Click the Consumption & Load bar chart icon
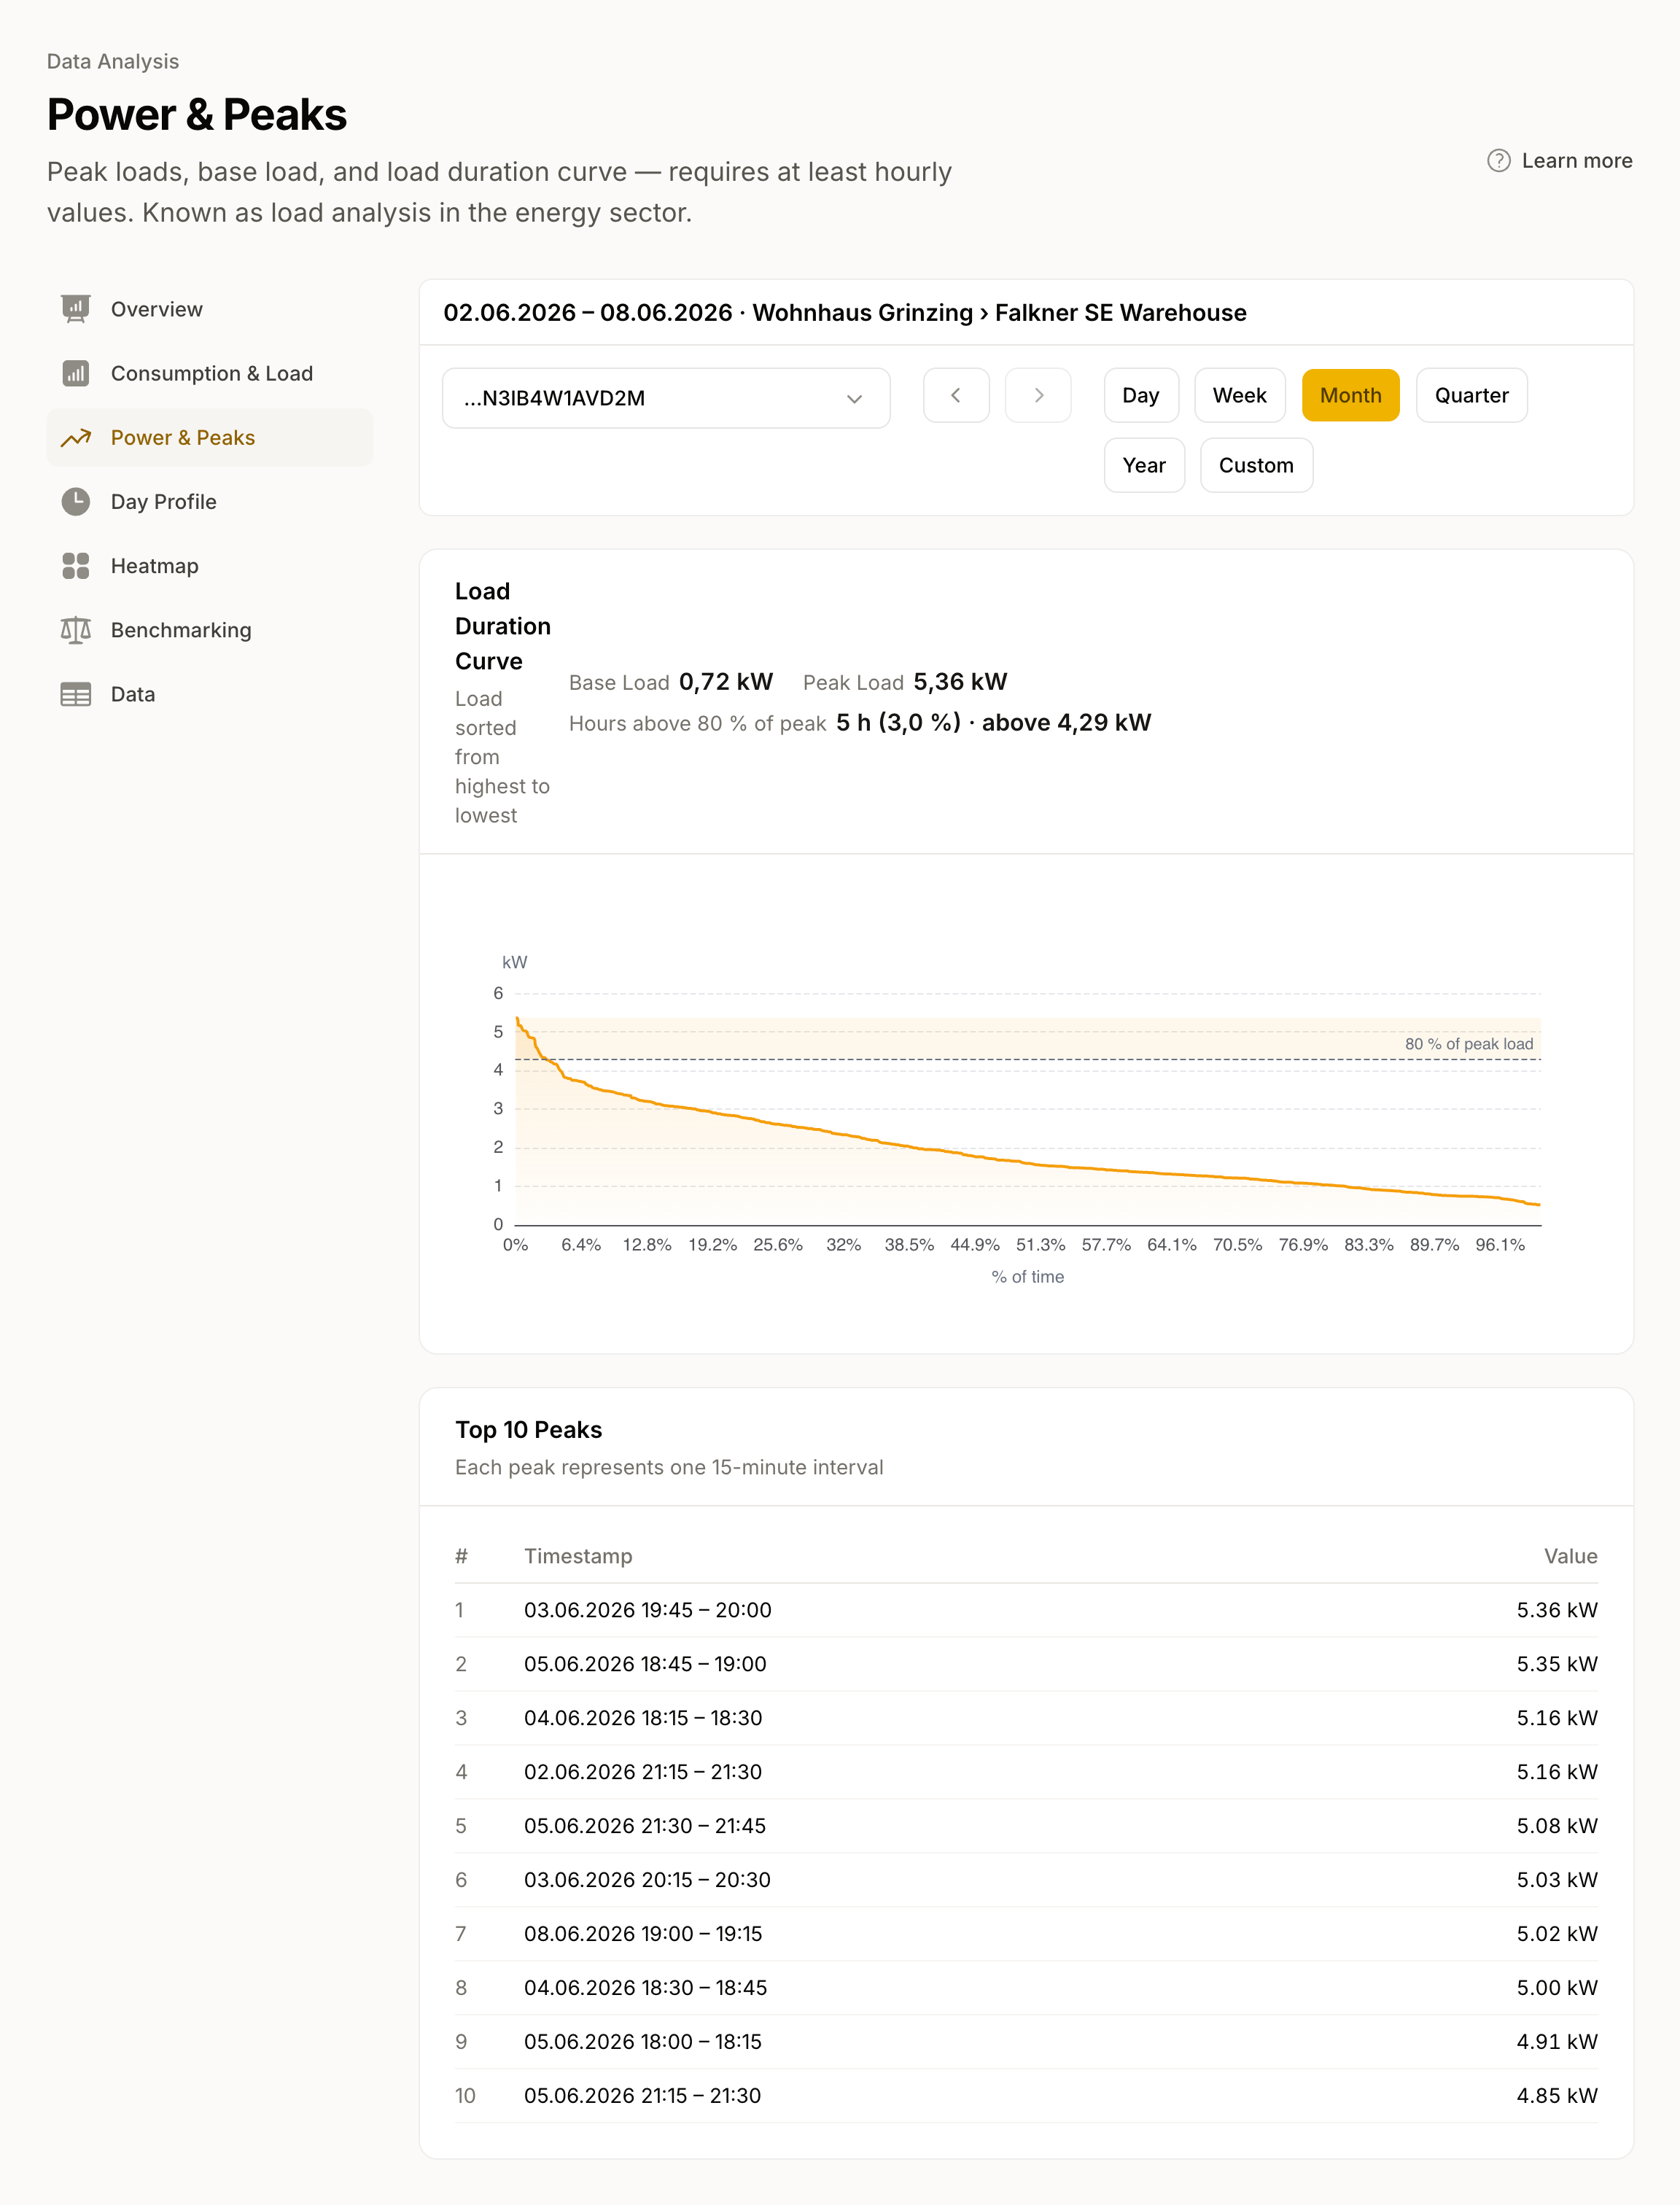Image resolution: width=1680 pixels, height=2205 pixels. (x=76, y=373)
